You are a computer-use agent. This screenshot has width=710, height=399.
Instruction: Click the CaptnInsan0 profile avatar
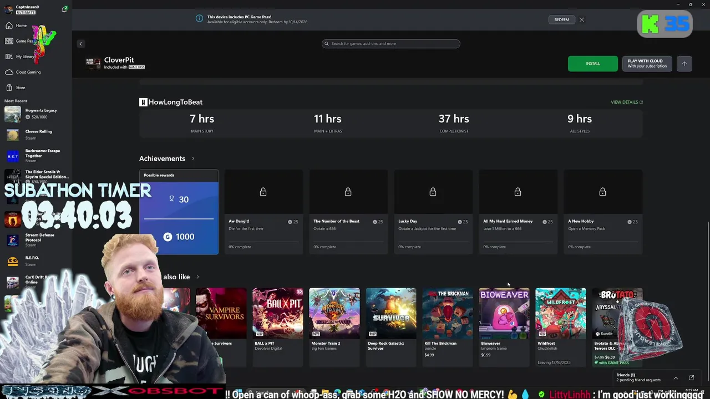9,9
